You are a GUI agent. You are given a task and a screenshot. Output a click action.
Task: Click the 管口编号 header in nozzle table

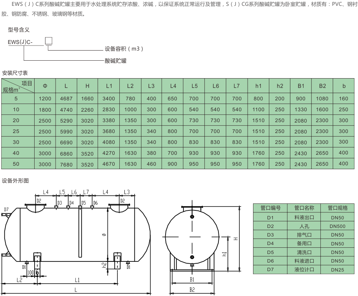270,208
